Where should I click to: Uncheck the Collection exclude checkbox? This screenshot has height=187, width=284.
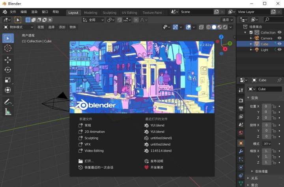(x=251, y=32)
